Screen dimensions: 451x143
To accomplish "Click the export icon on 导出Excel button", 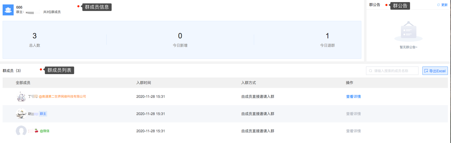I will (x=426, y=71).
